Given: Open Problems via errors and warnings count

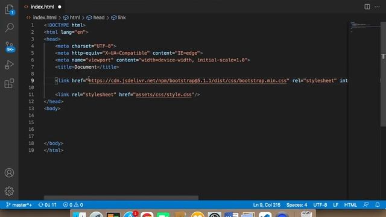Looking at the screenshot, I should [x=73, y=205].
